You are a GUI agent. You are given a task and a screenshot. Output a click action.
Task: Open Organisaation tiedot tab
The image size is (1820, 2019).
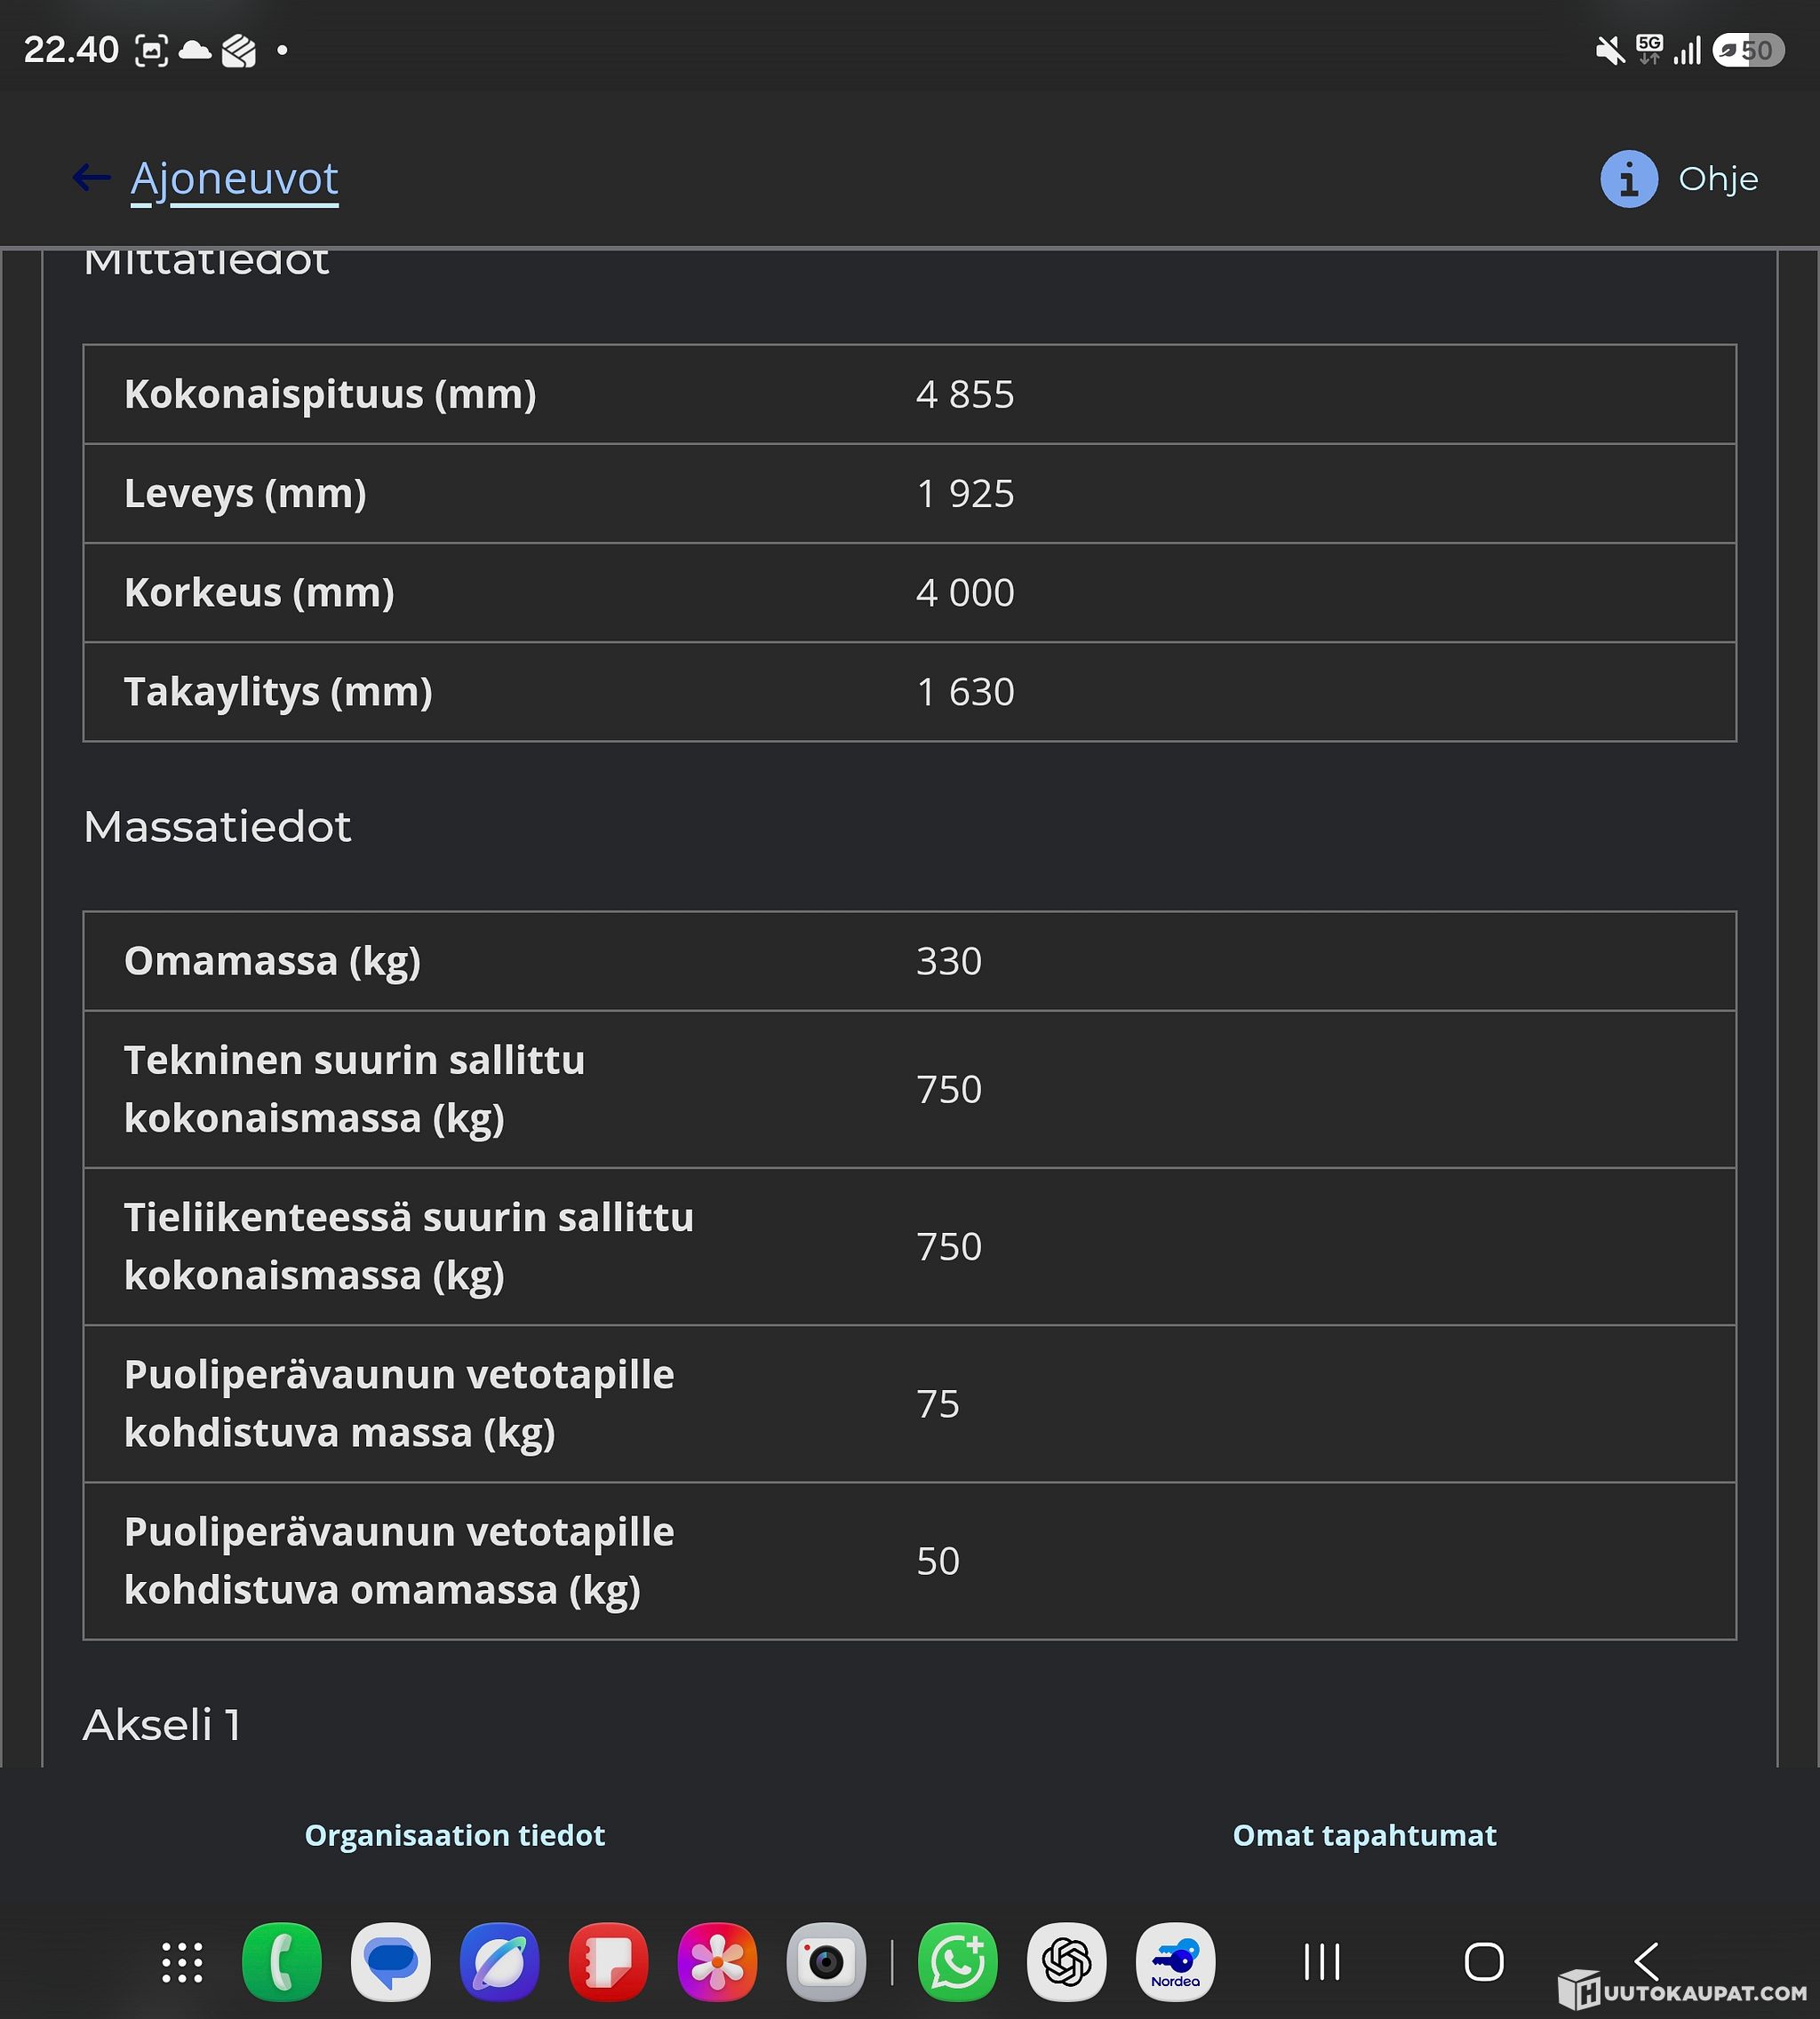[x=455, y=1835]
